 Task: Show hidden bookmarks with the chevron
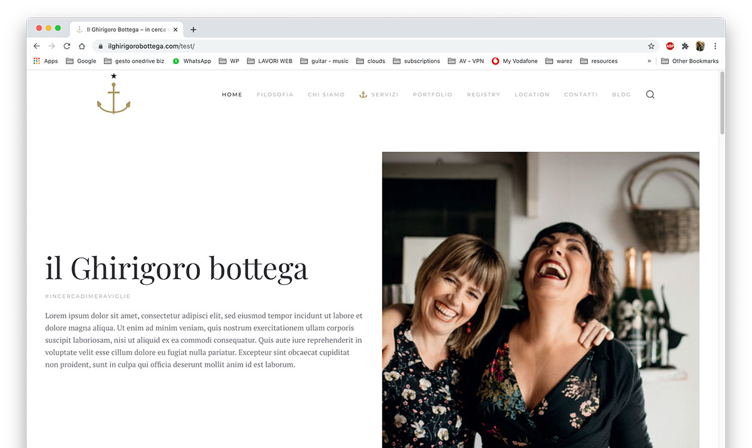(x=649, y=61)
